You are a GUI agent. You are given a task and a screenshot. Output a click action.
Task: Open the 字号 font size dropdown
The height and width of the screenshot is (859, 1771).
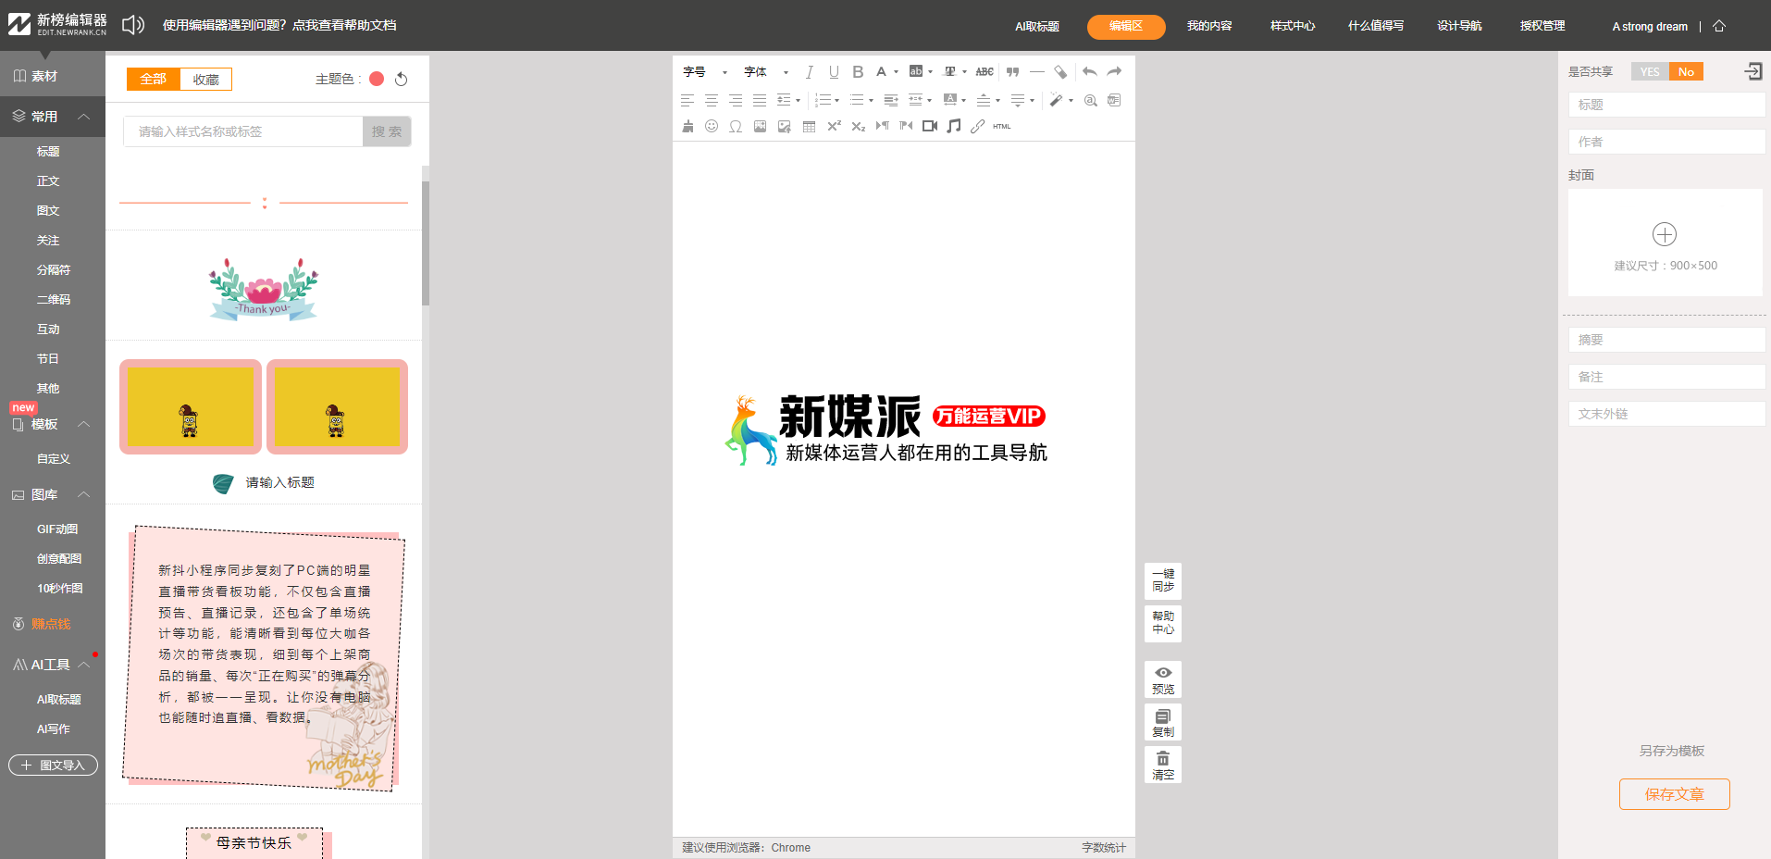pyautogui.click(x=705, y=72)
